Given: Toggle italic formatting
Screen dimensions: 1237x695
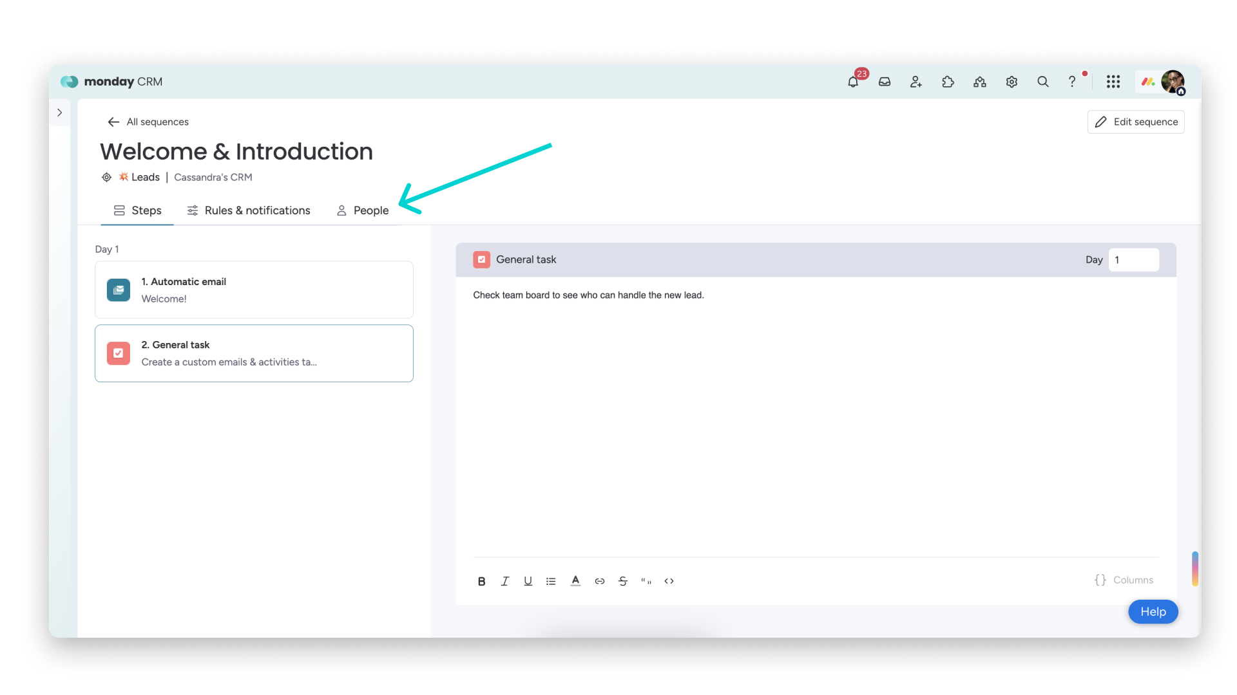Looking at the screenshot, I should pos(505,581).
